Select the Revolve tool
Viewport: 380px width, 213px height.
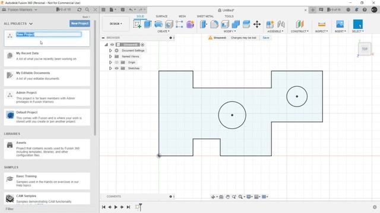(x=159, y=24)
